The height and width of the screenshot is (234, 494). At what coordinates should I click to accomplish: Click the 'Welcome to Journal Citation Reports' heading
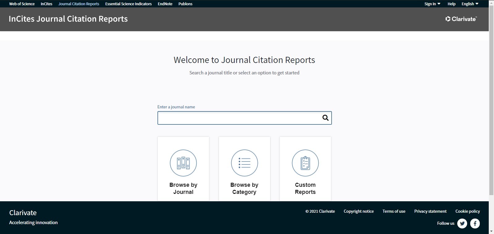[x=244, y=60]
